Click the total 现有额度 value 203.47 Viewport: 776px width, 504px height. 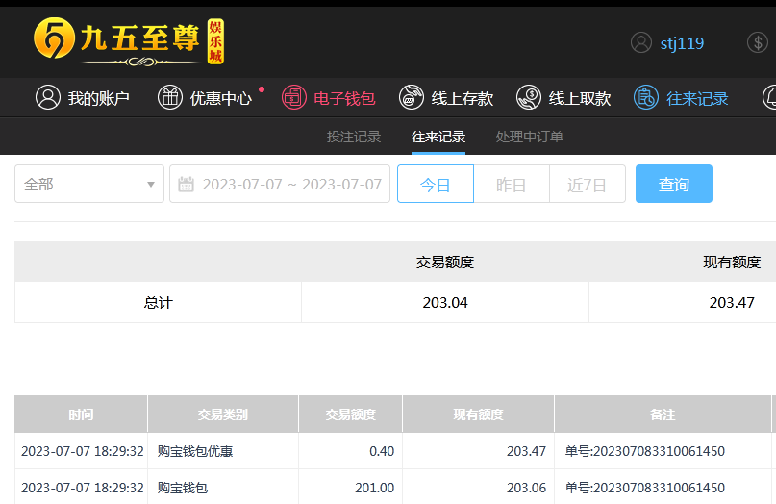(732, 302)
